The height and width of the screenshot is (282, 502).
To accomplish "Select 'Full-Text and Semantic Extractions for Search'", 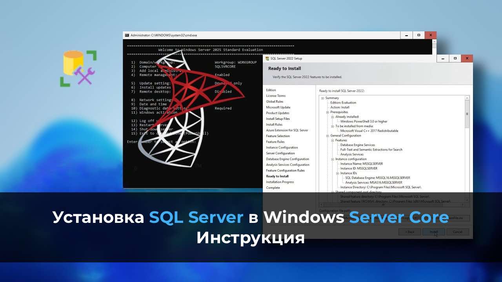I will tap(371, 150).
